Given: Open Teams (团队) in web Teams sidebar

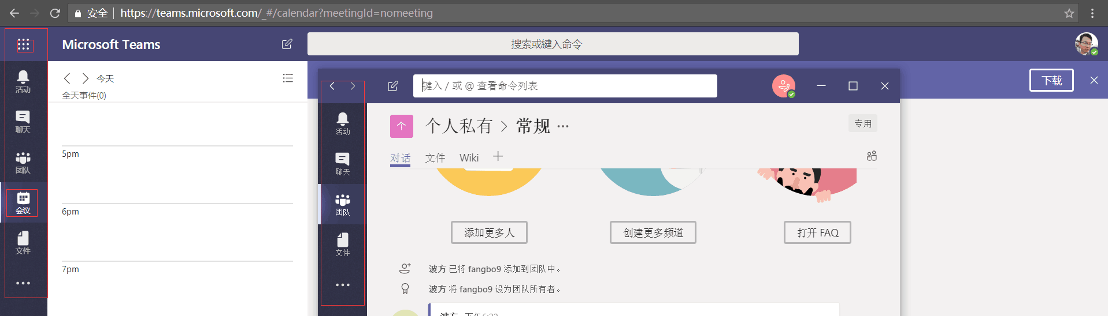Looking at the screenshot, I should pyautogui.click(x=23, y=163).
